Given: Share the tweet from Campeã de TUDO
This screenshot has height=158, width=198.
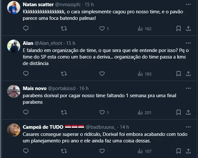Looking at the screenshot, I should point(188,151).
